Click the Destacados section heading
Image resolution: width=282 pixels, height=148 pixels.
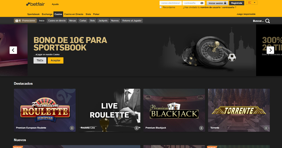(23, 83)
